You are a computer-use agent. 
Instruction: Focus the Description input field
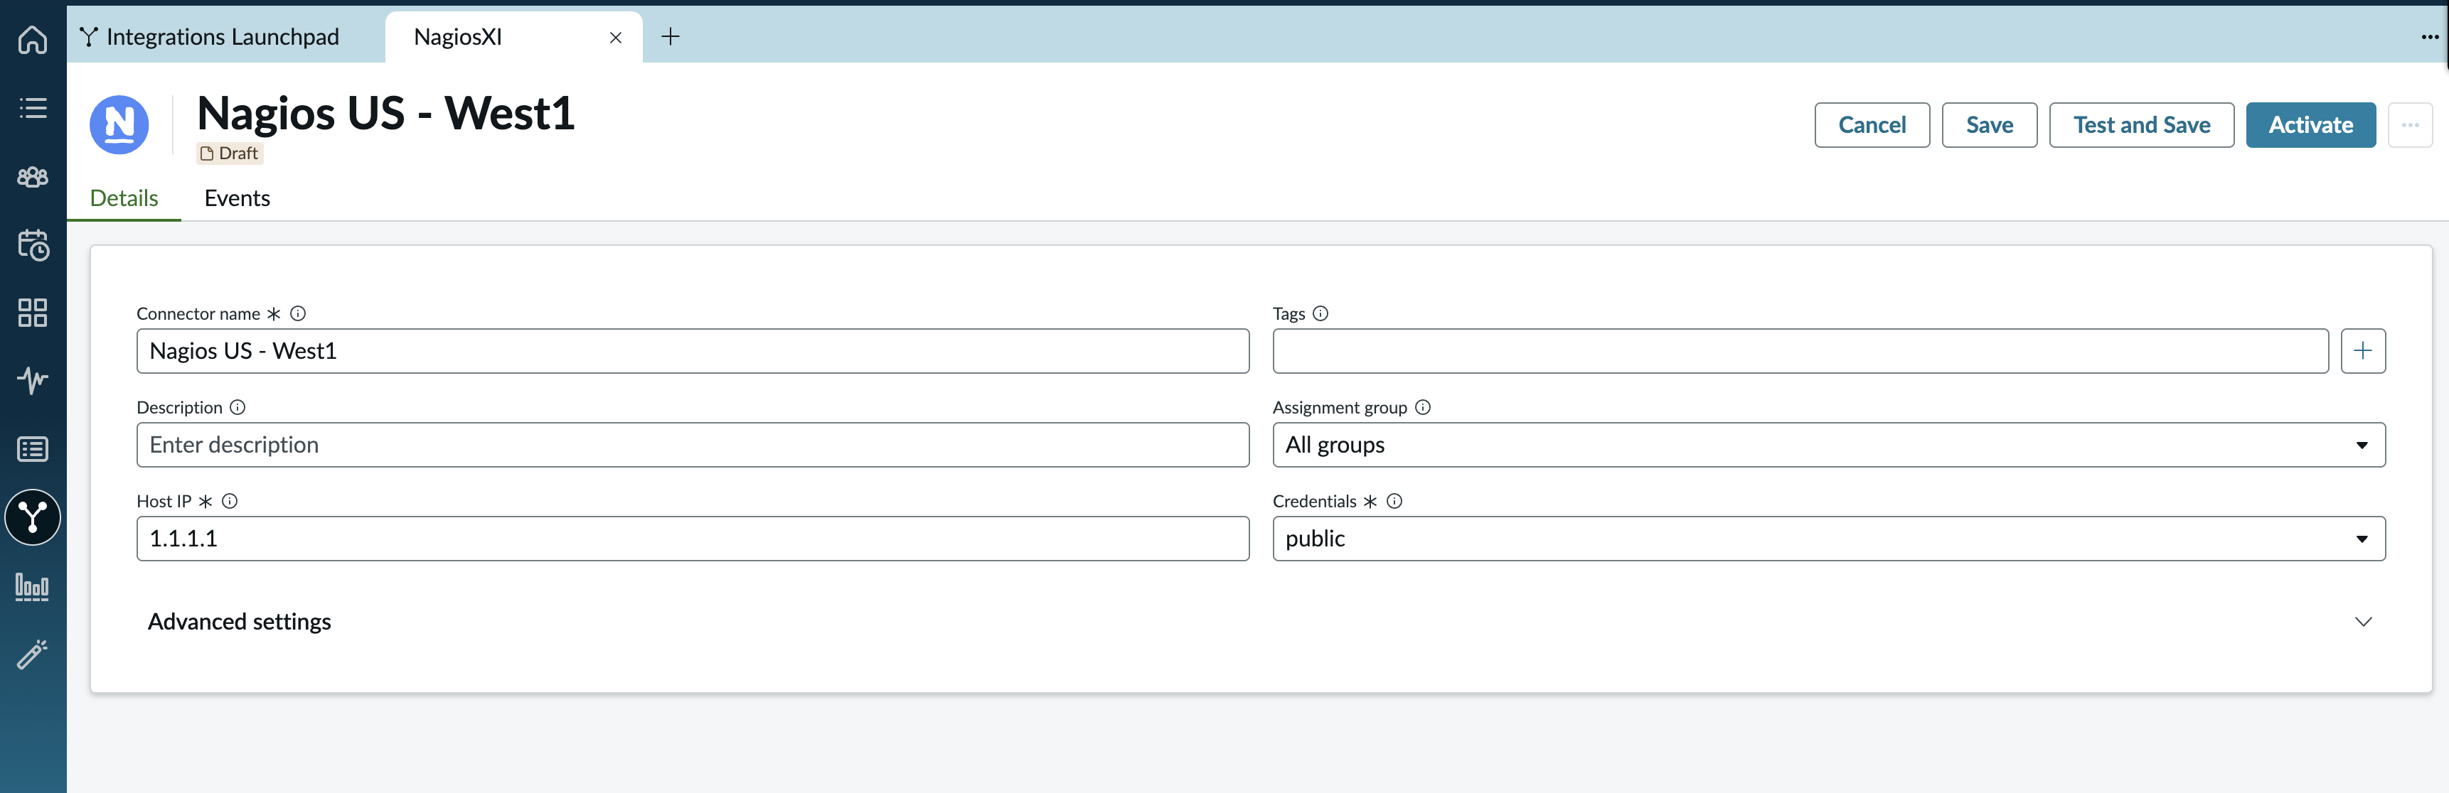click(692, 446)
